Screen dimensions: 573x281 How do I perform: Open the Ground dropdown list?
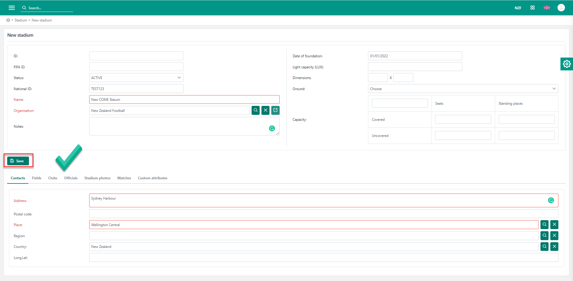click(463, 89)
